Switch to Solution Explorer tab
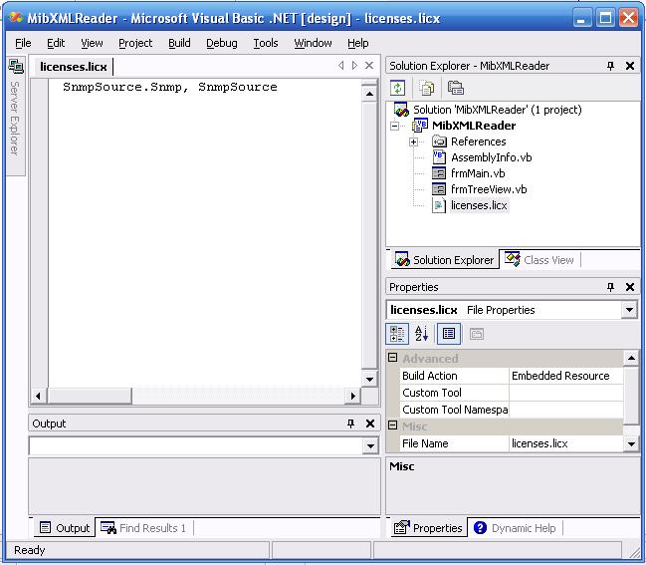The width and height of the screenshot is (646, 565). pyautogui.click(x=445, y=260)
